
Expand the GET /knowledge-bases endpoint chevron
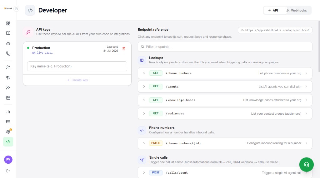pos(144,100)
